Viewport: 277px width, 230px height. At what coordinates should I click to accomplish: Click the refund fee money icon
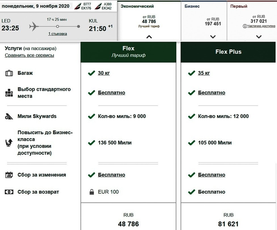pyautogui.click(x=9, y=192)
